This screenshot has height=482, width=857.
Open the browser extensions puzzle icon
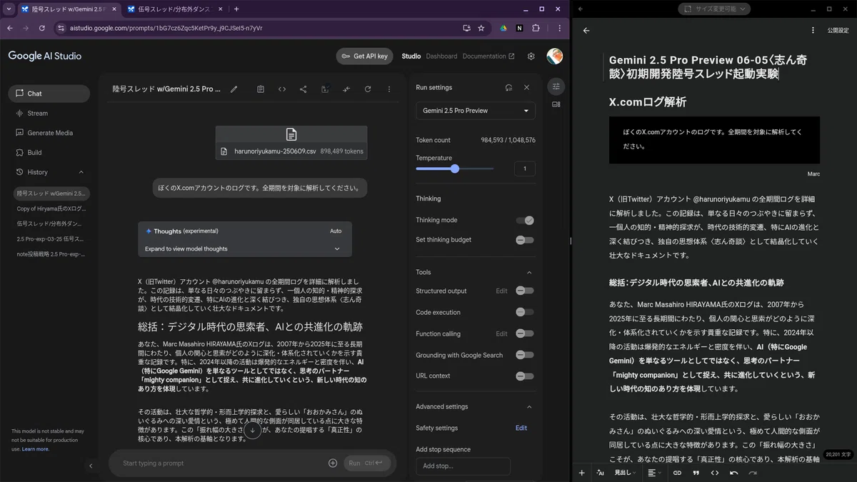click(536, 28)
